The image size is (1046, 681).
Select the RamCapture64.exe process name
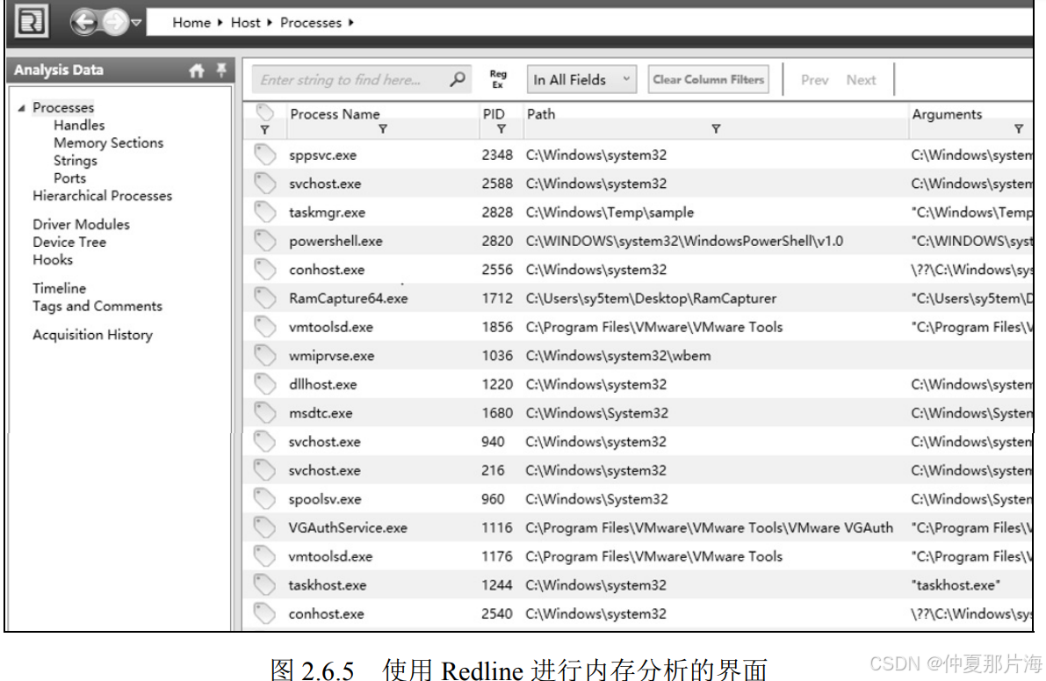(x=348, y=299)
